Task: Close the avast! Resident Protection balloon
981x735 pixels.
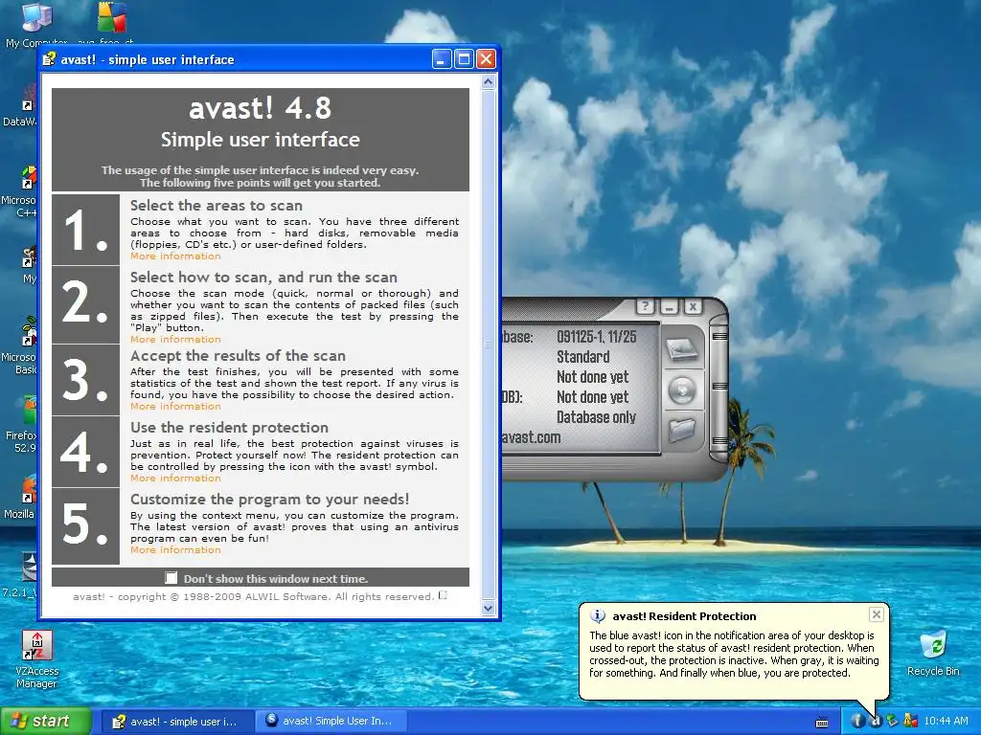Action: [x=877, y=614]
